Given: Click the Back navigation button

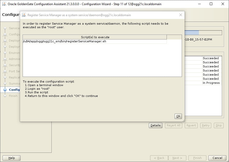Looking at the screenshot, I should [159, 158].
